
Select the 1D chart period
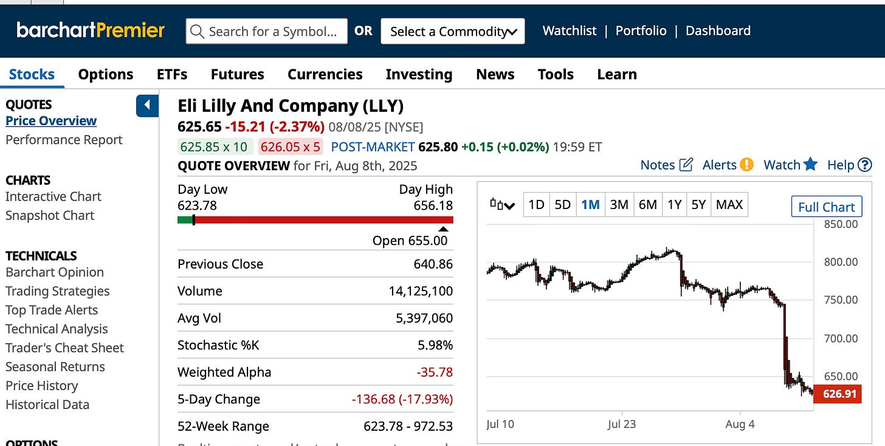(x=536, y=205)
